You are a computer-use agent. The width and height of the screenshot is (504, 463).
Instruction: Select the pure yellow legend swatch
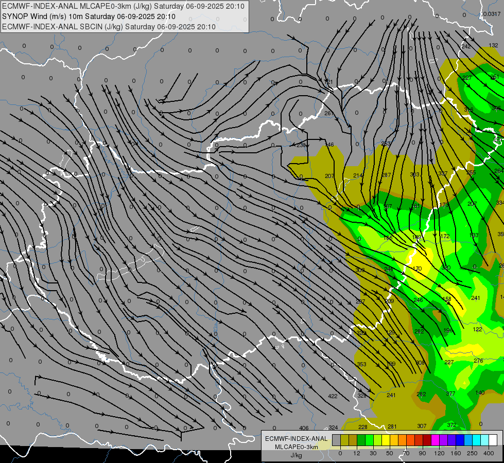click(x=386, y=440)
